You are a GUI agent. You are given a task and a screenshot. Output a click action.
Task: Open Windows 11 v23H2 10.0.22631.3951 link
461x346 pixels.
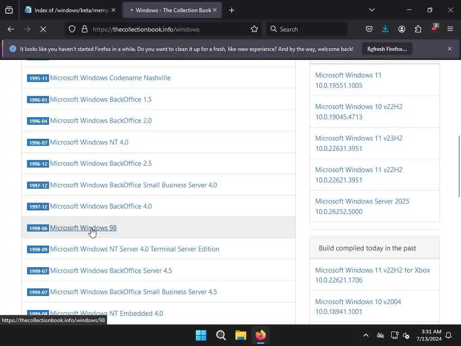point(359,143)
